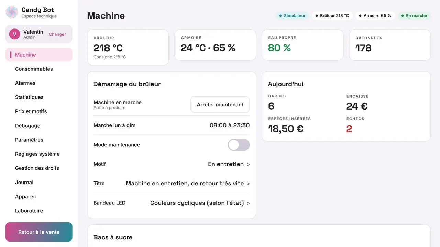Image resolution: width=440 pixels, height=247 pixels.
Task: Select Laboratoire in the sidebar
Action: coord(39,211)
